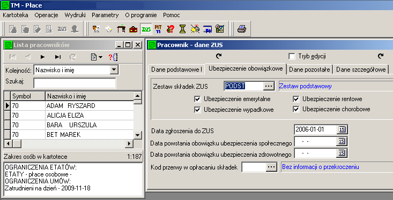The width and height of the screenshot is (393, 200).
Task: Open the O programie menu
Action: point(141,15)
